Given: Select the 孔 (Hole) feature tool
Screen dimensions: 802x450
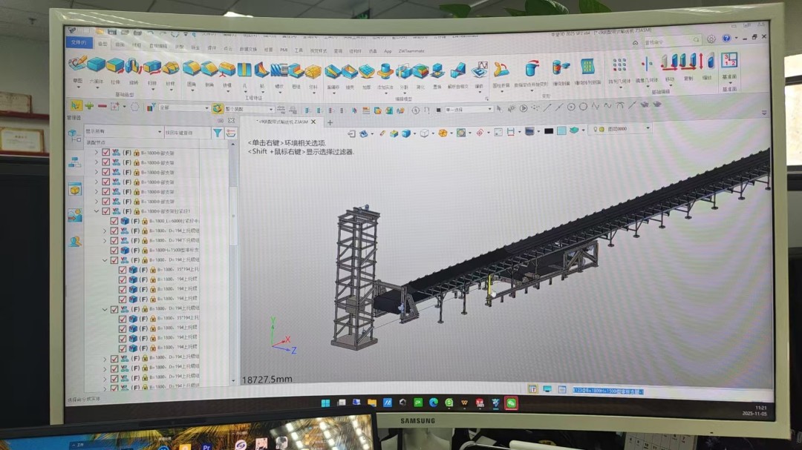Looking at the screenshot, I should coord(244,70).
